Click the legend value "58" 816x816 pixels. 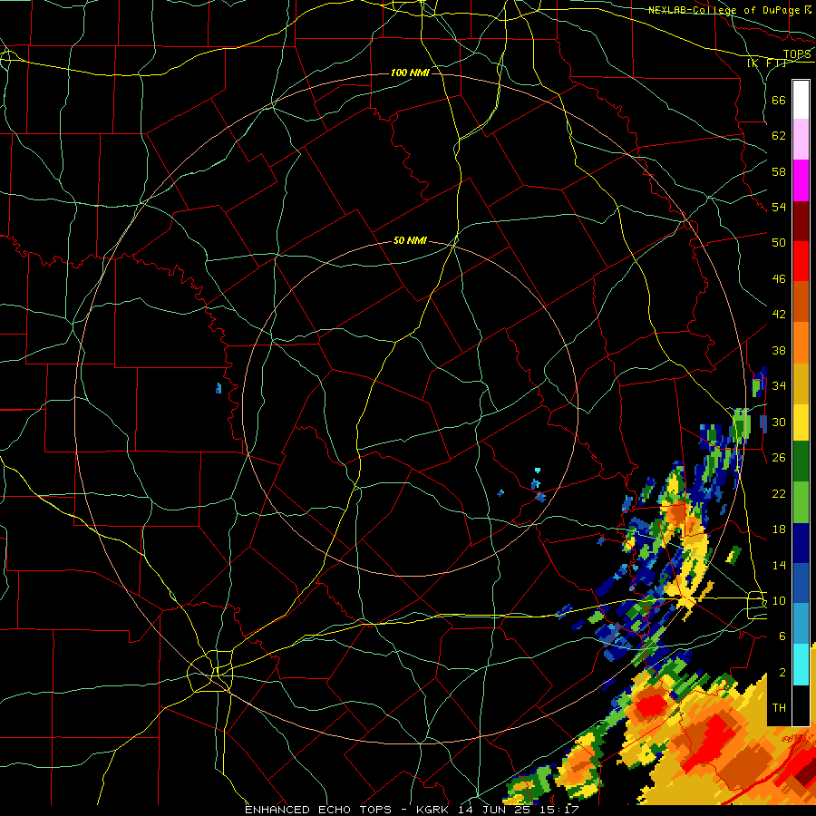pyautogui.click(x=779, y=171)
